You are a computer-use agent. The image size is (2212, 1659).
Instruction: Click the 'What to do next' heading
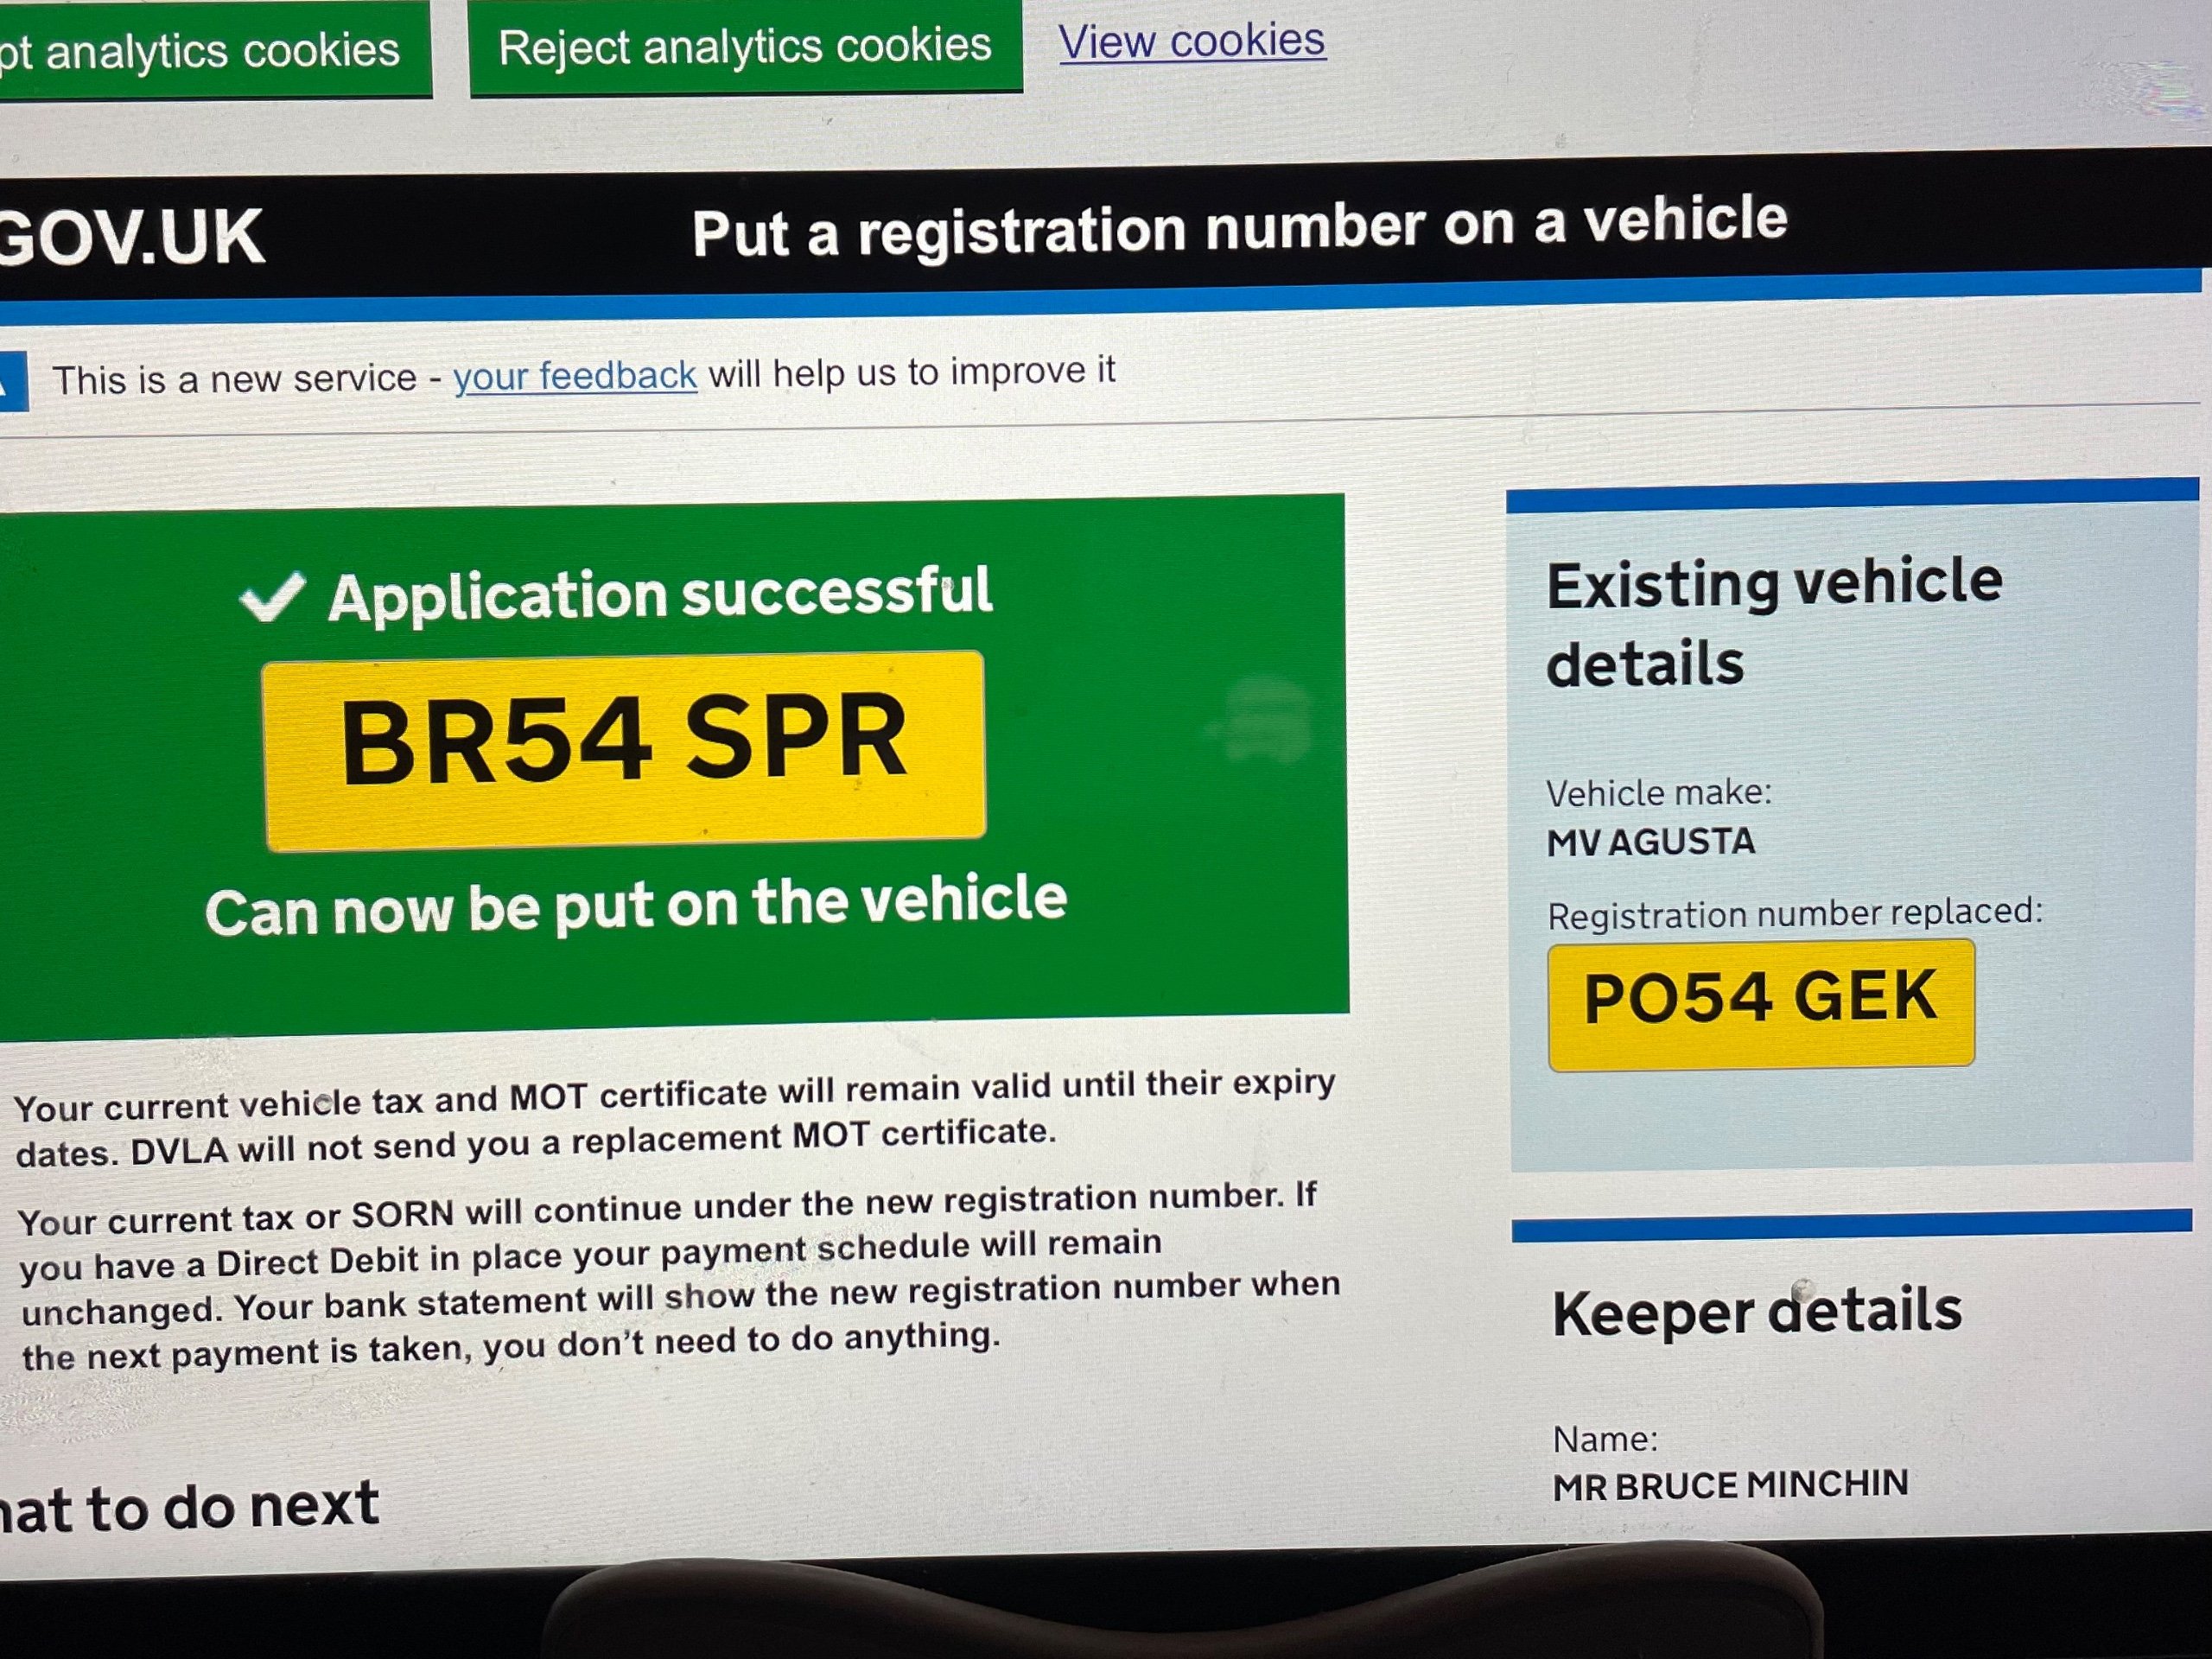coord(190,1507)
